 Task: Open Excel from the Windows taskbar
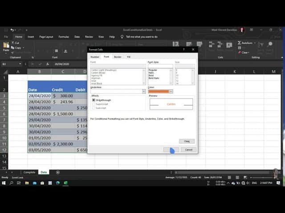(x=65, y=182)
